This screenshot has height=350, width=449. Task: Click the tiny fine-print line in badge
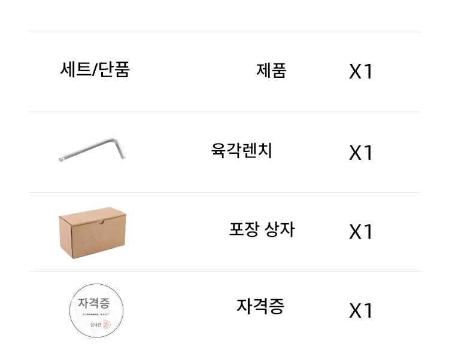pos(95,314)
